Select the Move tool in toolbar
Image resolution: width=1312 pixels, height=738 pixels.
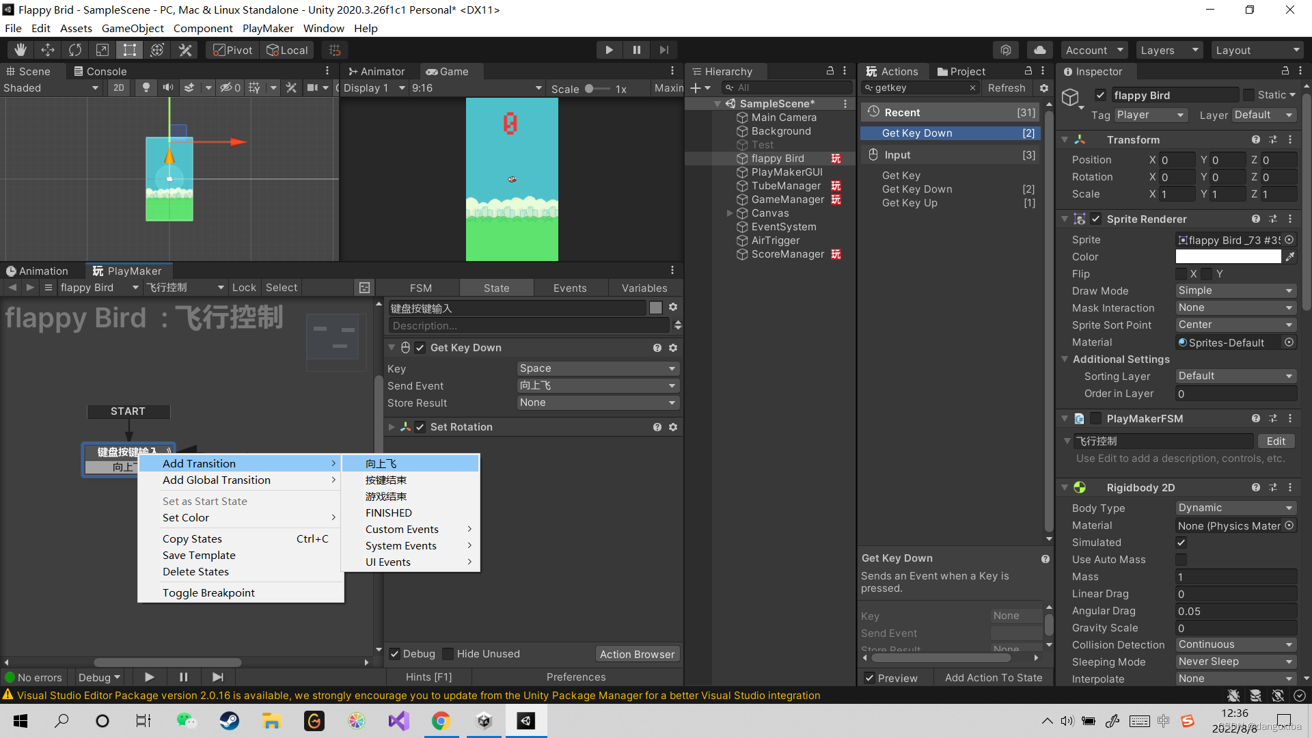tap(48, 50)
